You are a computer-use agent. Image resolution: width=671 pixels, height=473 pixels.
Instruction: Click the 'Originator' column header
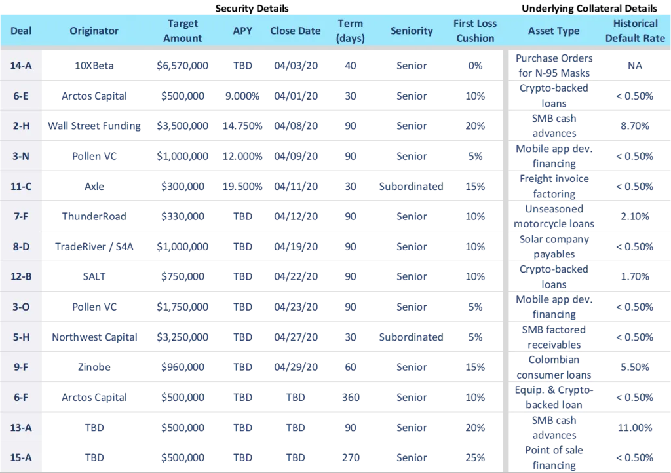pos(94,31)
